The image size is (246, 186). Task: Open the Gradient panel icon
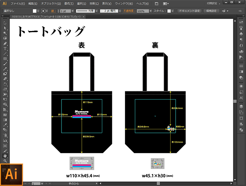[x=241, y=72]
